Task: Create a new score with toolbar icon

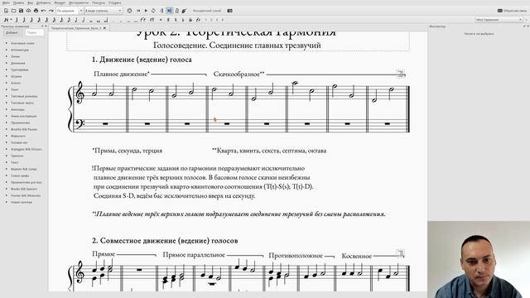Action: 6,11
